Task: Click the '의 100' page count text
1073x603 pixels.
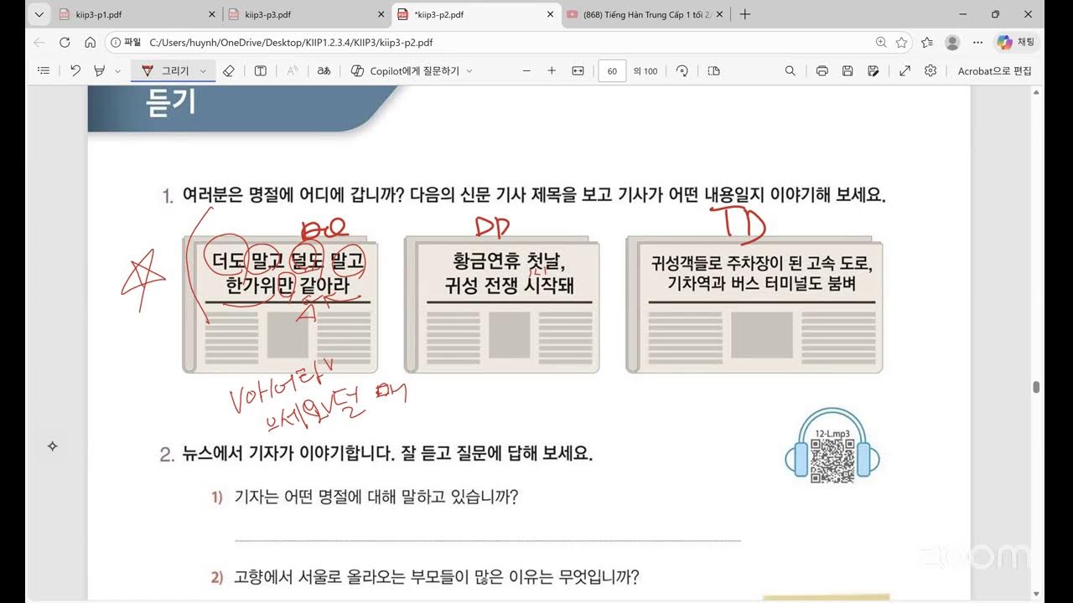Action: click(645, 71)
